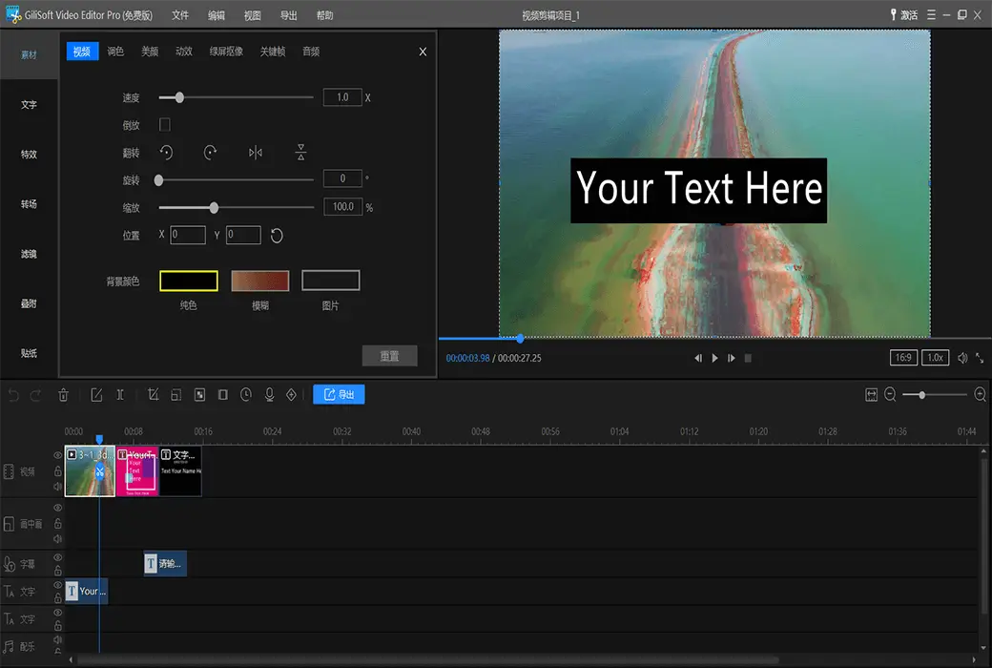Lock the 画中画 track

(x=57, y=524)
